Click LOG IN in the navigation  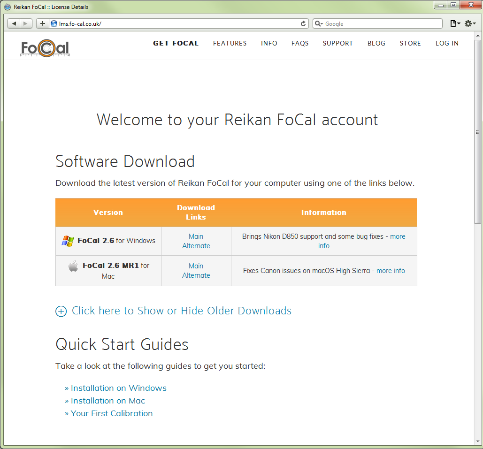[x=447, y=44]
